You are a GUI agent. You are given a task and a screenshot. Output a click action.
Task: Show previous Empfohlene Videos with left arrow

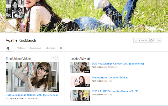[x=53, y=58]
